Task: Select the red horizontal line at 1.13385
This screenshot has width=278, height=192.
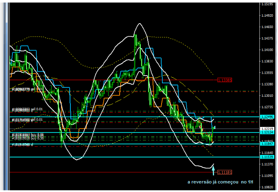Action: click(122, 80)
